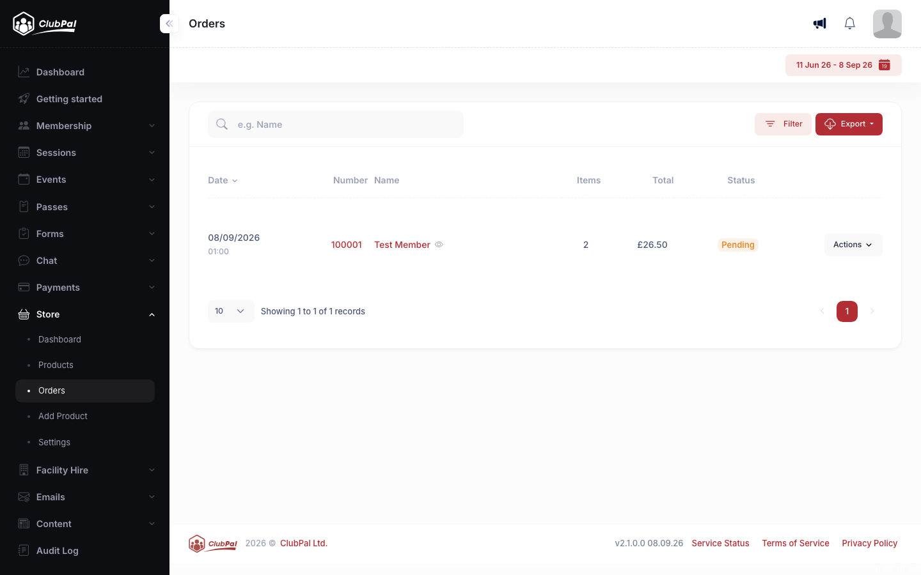Click the 11 Jun 26 - 8 Sep 26 date range
921x575 pixels.
coord(844,65)
